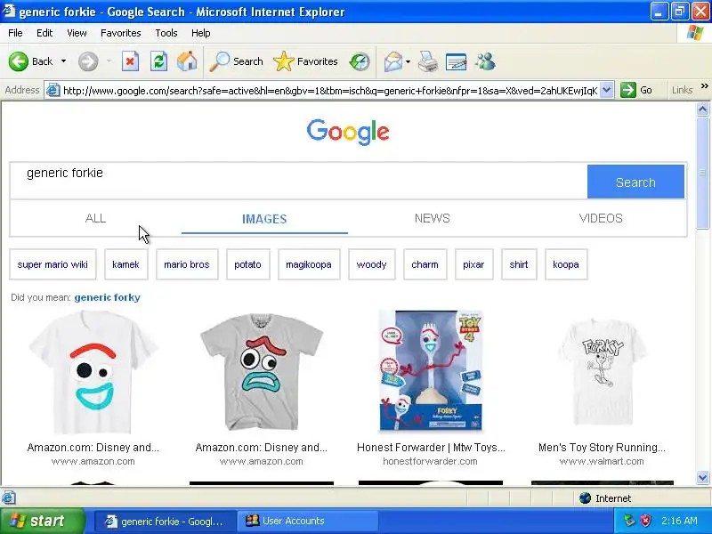Click the taskbar clock showing 2:16 AM

click(x=679, y=521)
